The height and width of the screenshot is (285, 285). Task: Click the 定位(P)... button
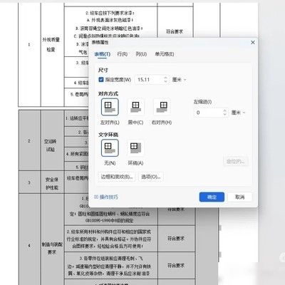(236, 162)
